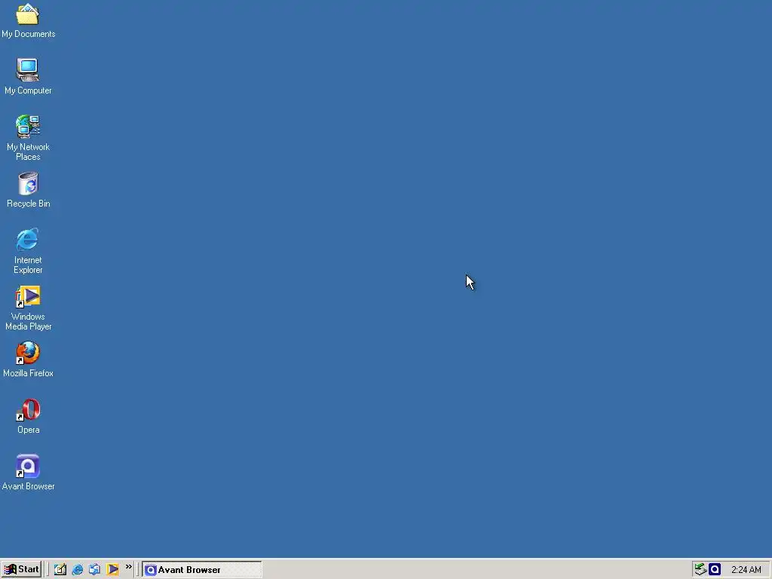The image size is (772, 579).
Task: Click the Avant Browser system tray icon
Action: point(715,570)
